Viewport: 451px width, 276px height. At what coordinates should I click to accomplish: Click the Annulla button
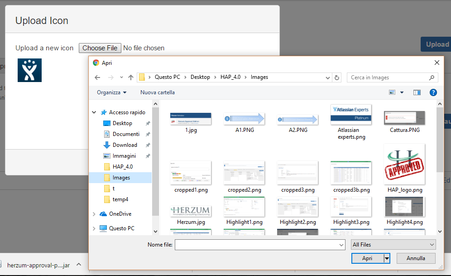pyautogui.click(x=416, y=258)
